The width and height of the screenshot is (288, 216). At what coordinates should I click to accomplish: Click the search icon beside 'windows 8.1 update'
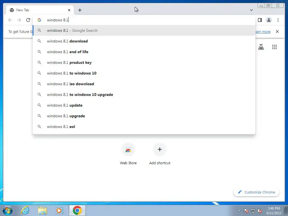point(39,105)
